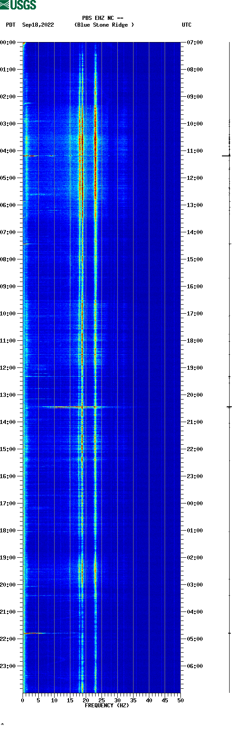
Task: Click the 00:00 UTC time label
Action: click(x=195, y=503)
